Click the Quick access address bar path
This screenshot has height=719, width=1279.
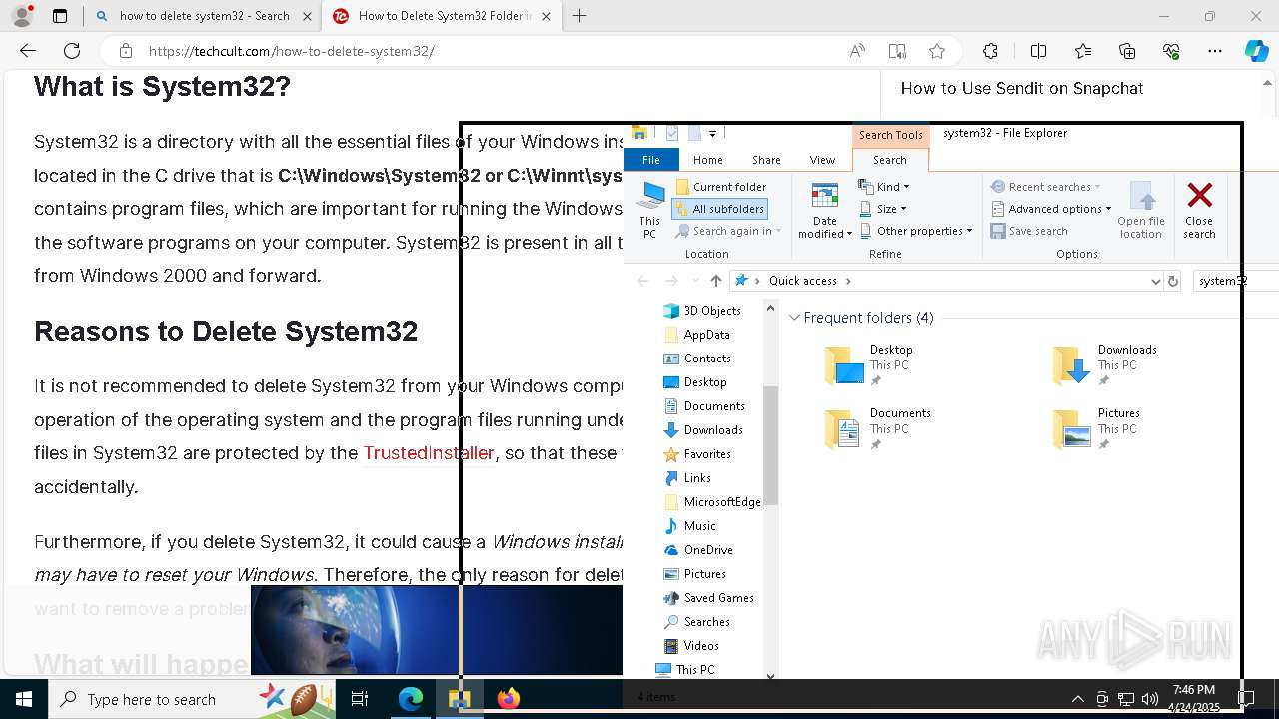[x=803, y=281]
